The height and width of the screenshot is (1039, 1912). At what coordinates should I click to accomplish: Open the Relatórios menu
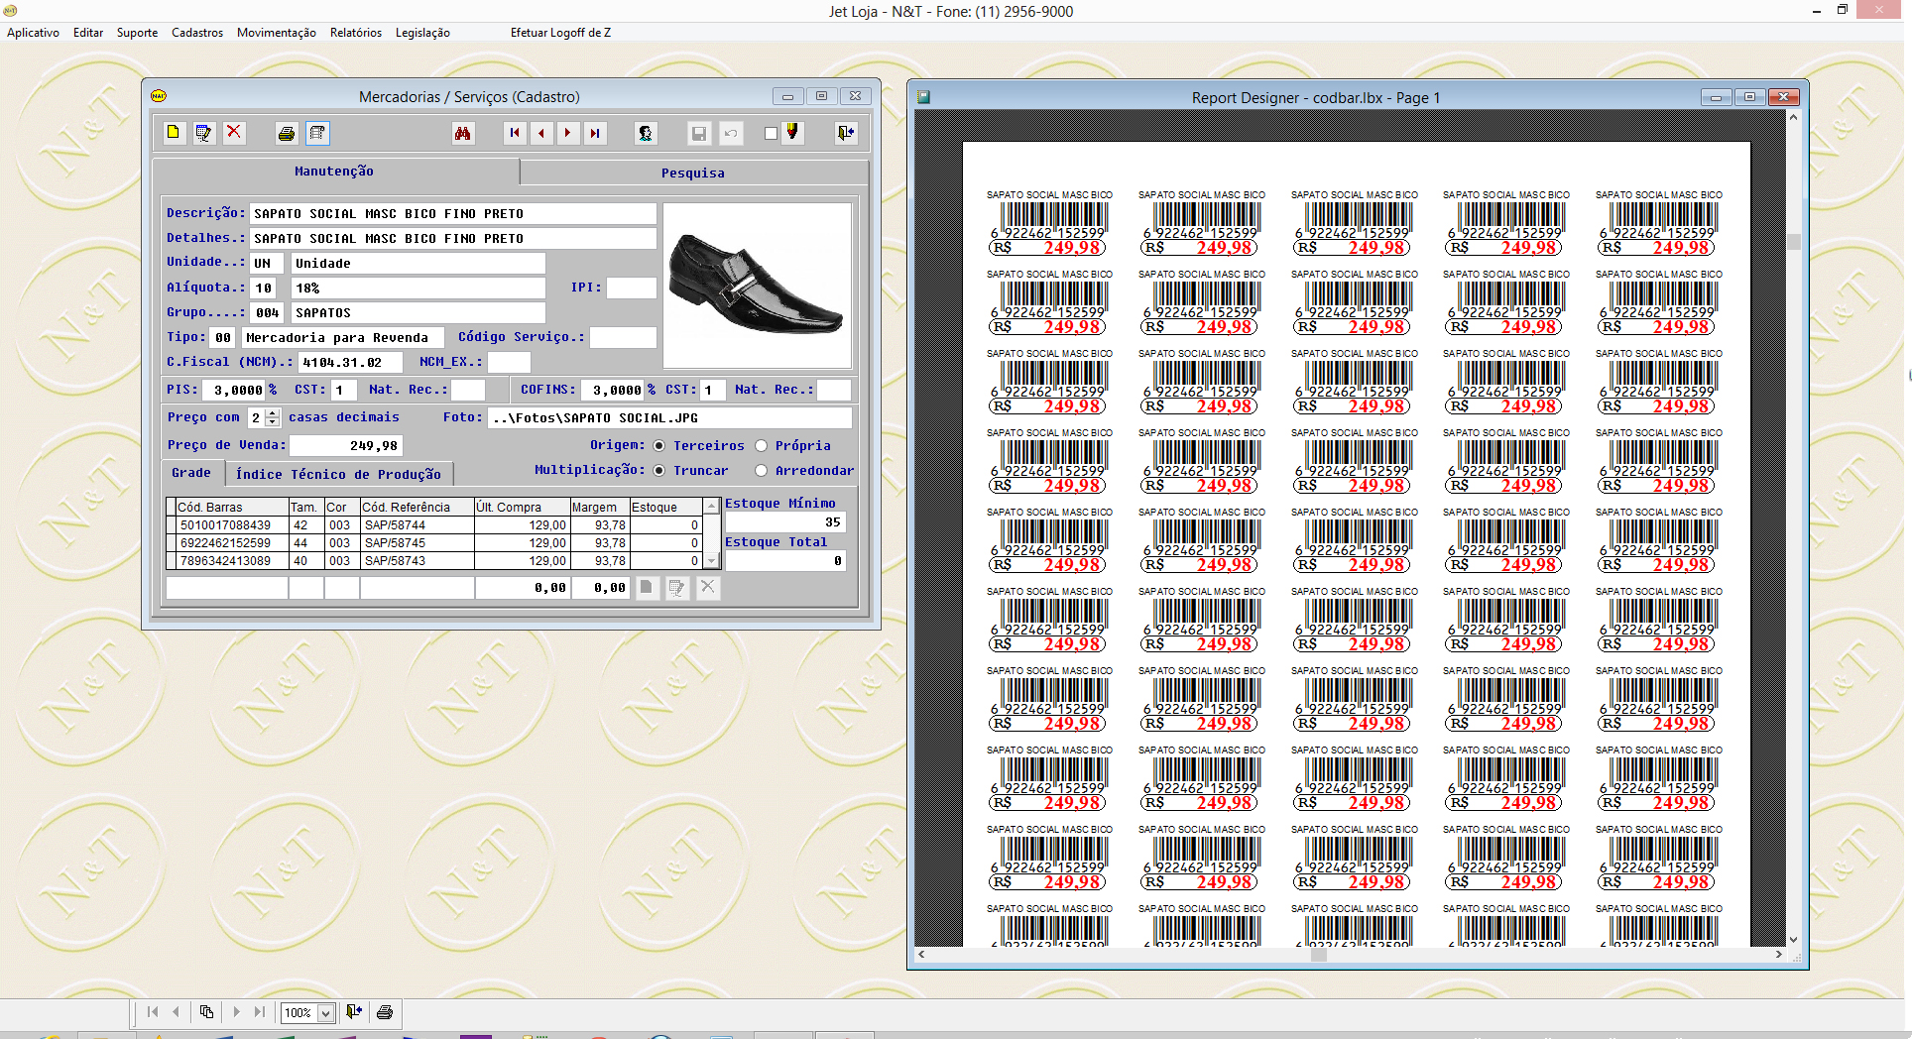[356, 33]
